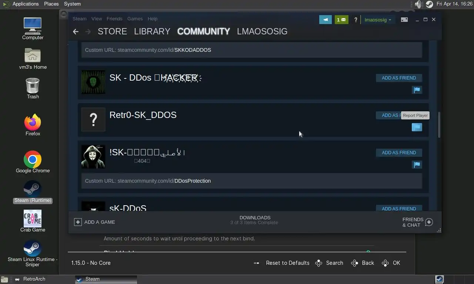Click the Steam icon in bottom-right panel

(440, 279)
